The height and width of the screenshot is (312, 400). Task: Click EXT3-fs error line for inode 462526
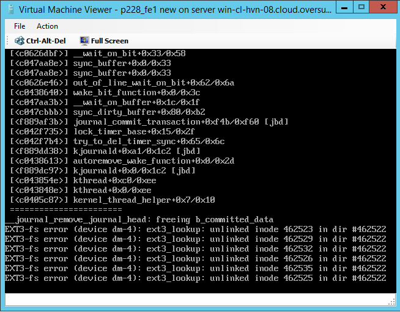(195, 258)
